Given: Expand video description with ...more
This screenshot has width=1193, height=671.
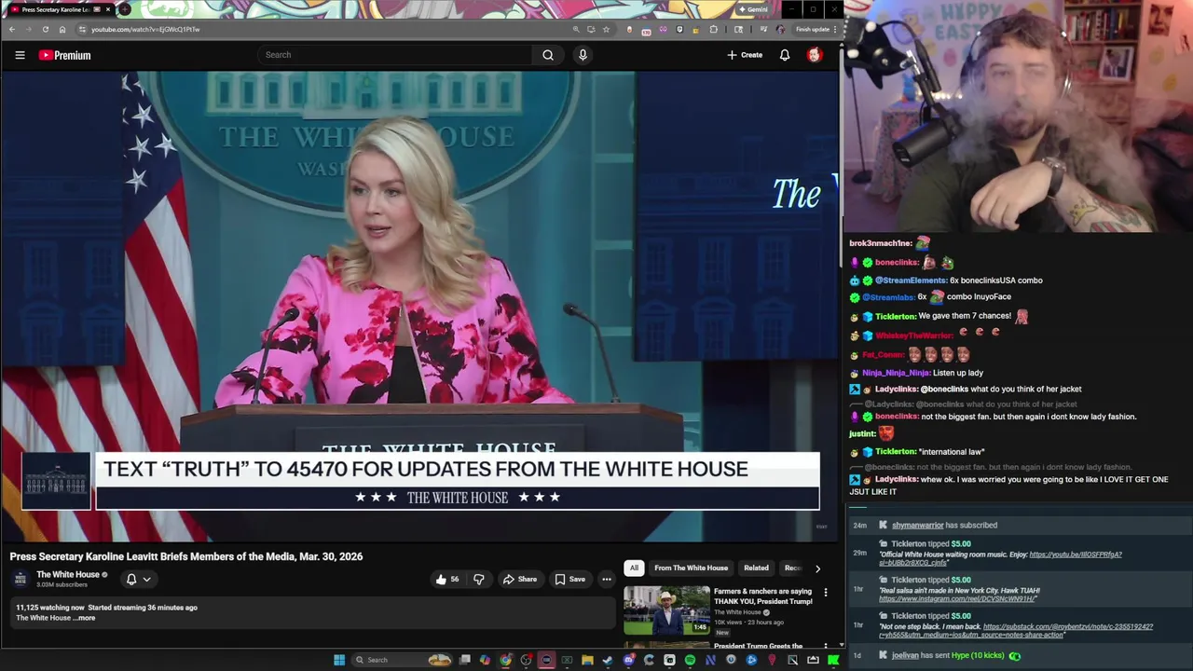Looking at the screenshot, I should (86, 618).
